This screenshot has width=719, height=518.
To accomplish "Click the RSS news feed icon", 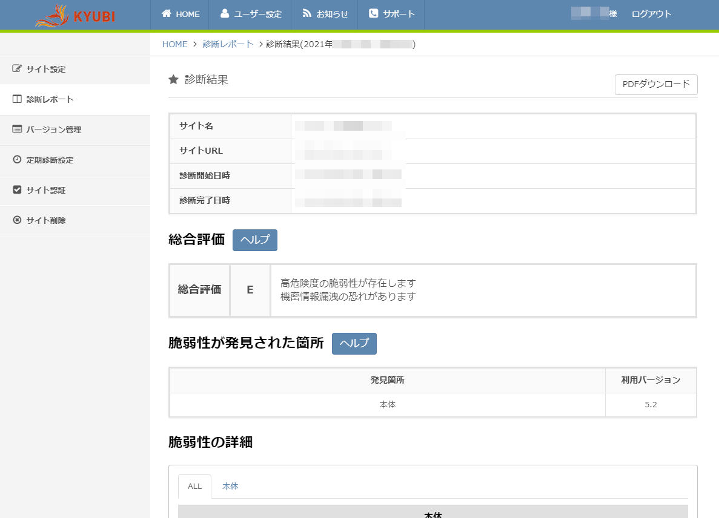I will pyautogui.click(x=307, y=14).
